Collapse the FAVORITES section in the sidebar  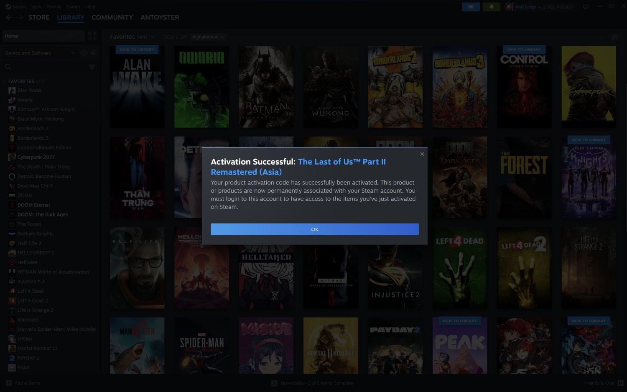pos(5,81)
